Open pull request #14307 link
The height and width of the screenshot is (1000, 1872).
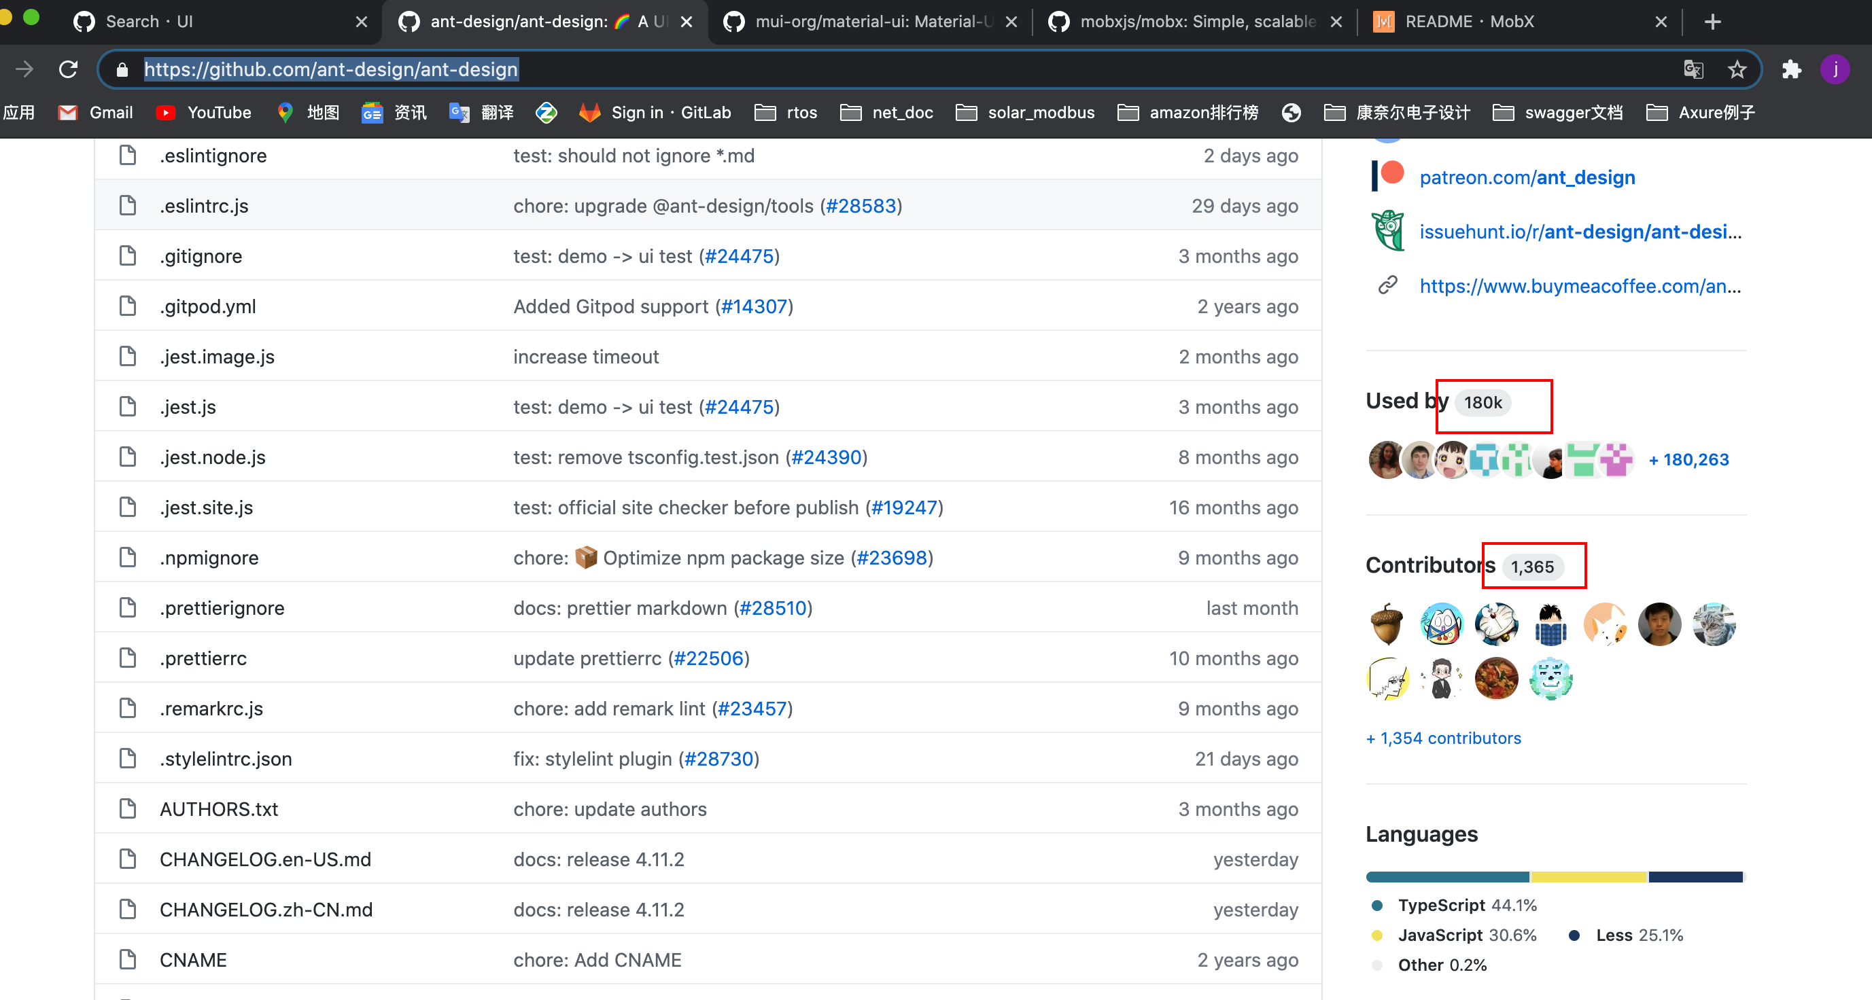point(755,306)
